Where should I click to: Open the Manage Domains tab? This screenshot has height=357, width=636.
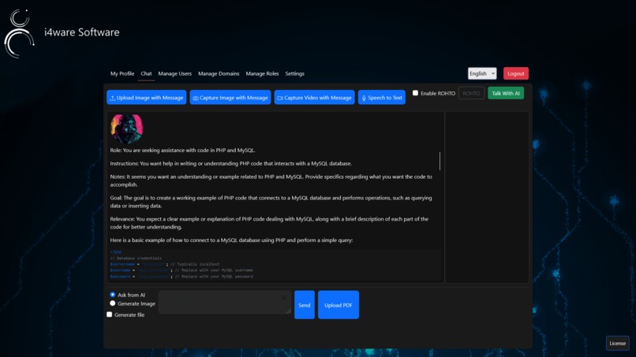click(219, 74)
